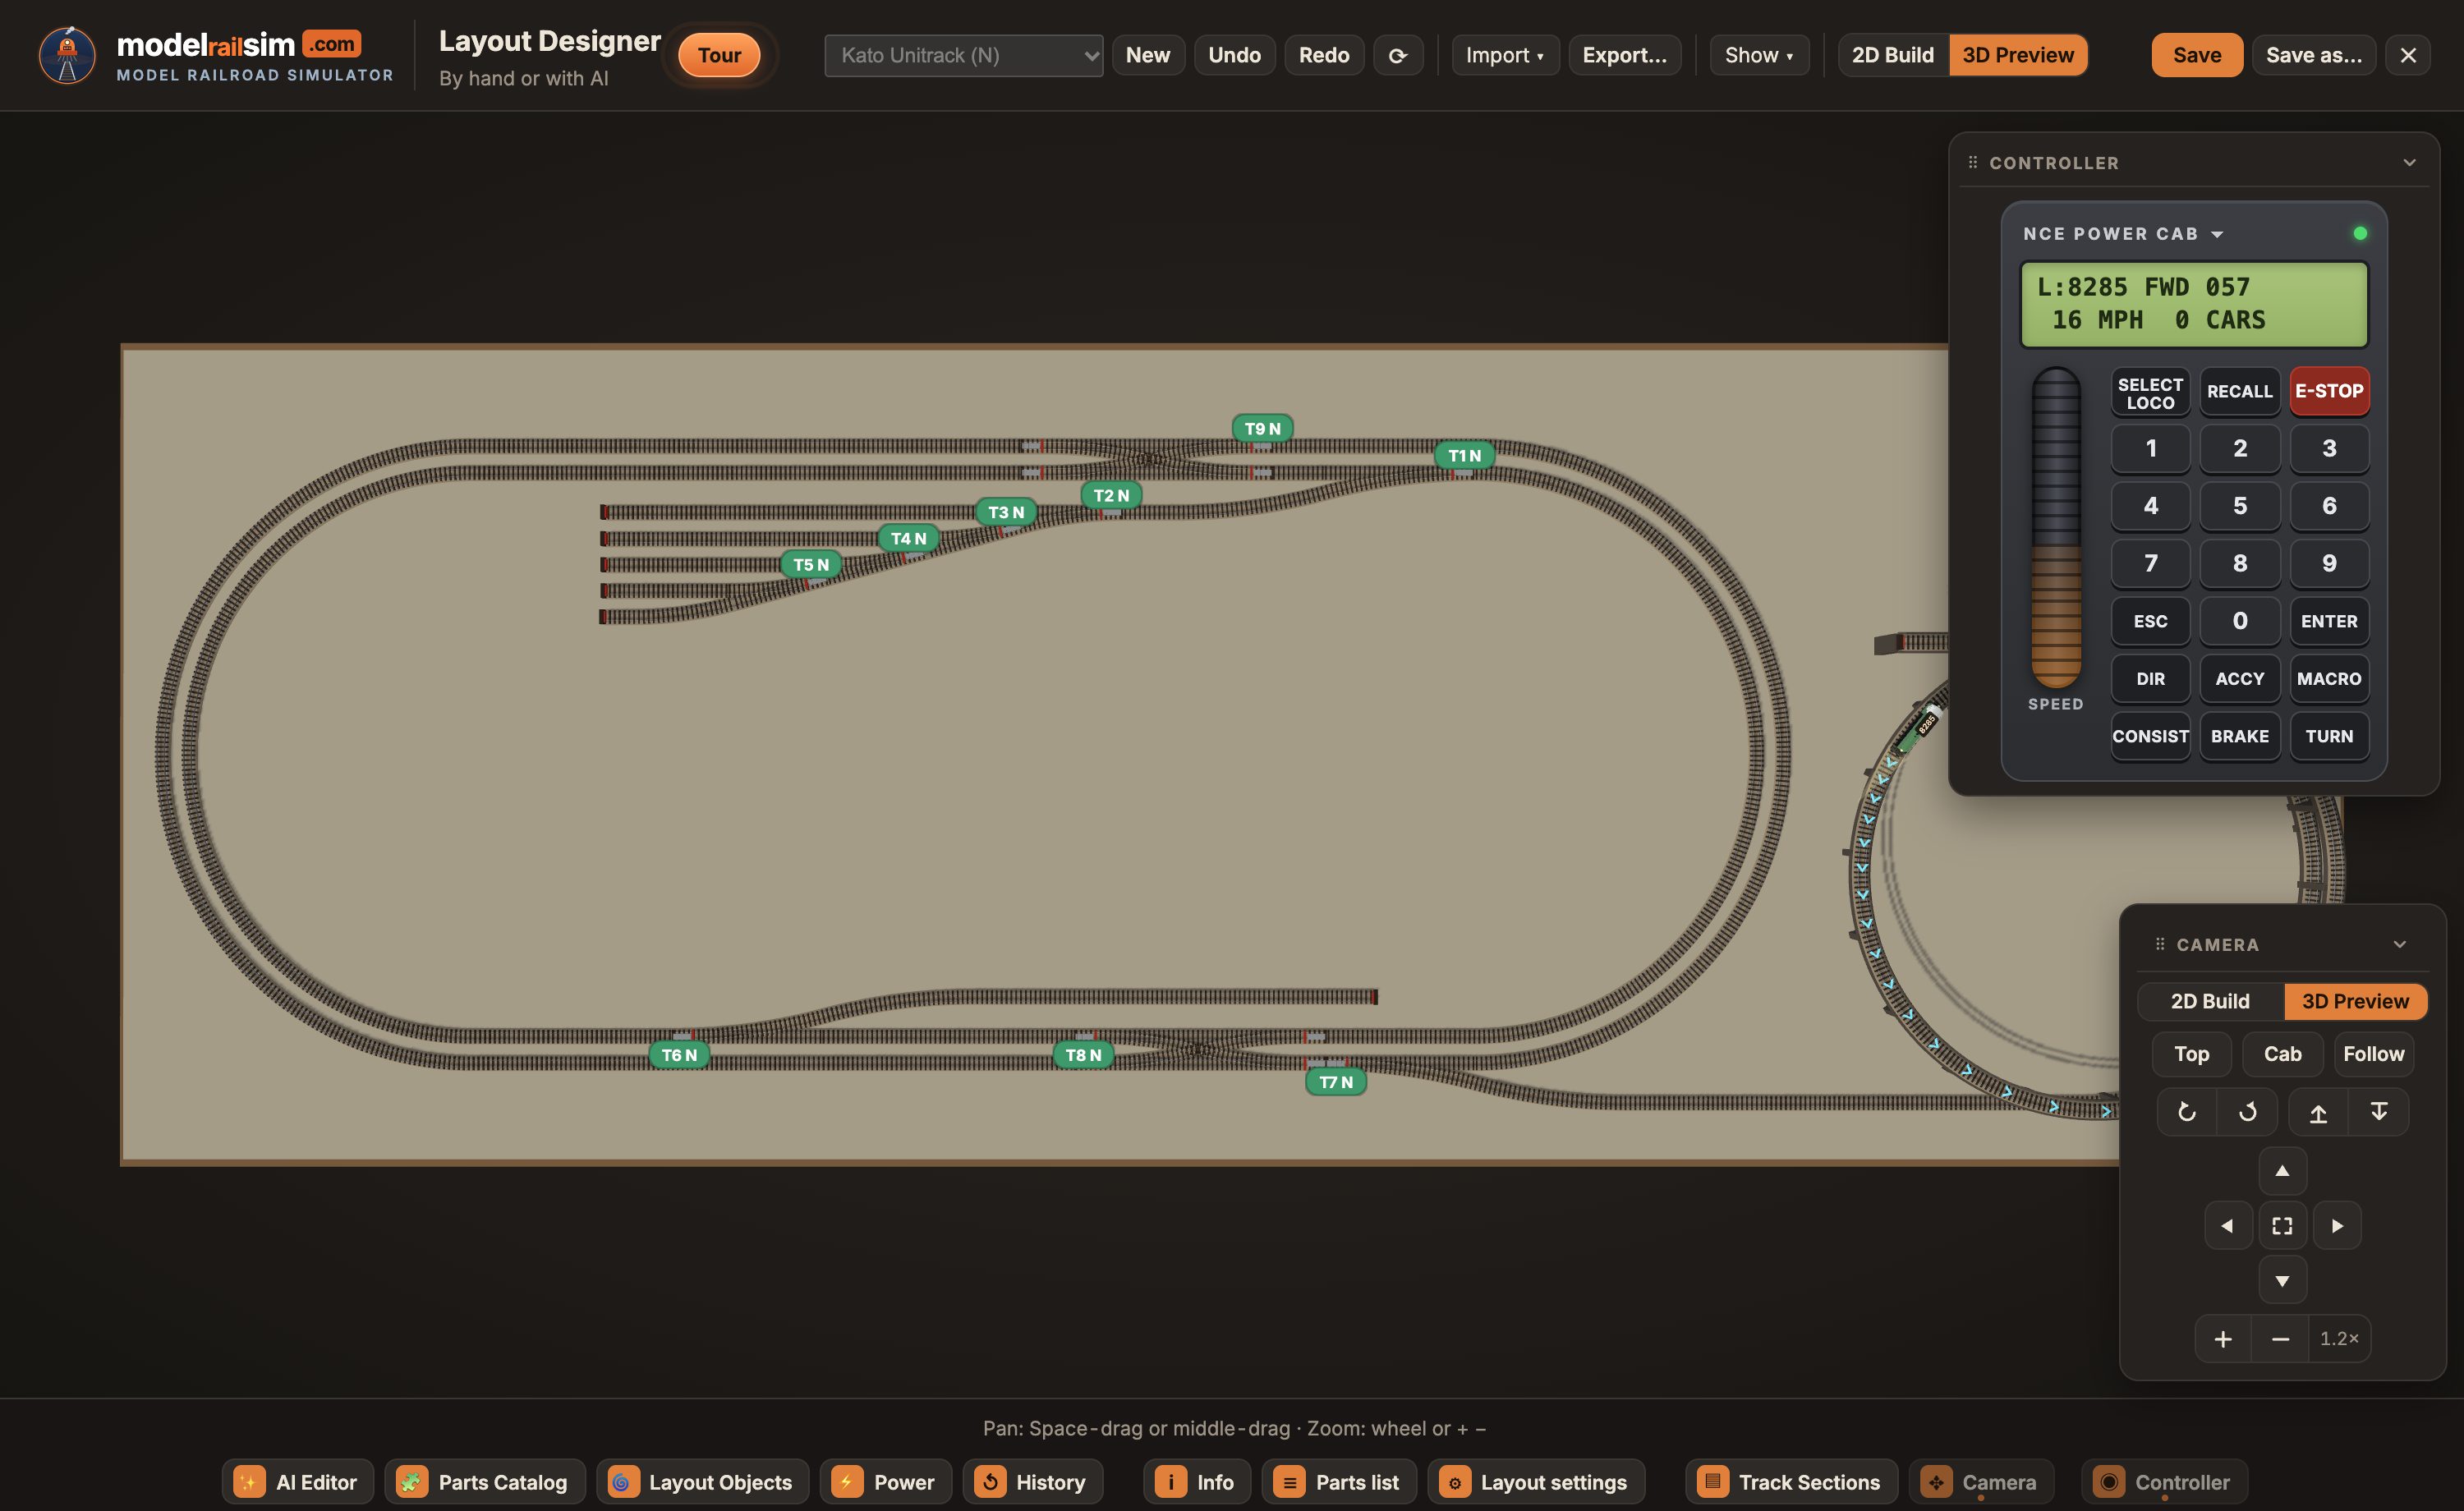The image size is (2464, 1511).
Task: Open the AI Editor panel
Action: 298,1482
